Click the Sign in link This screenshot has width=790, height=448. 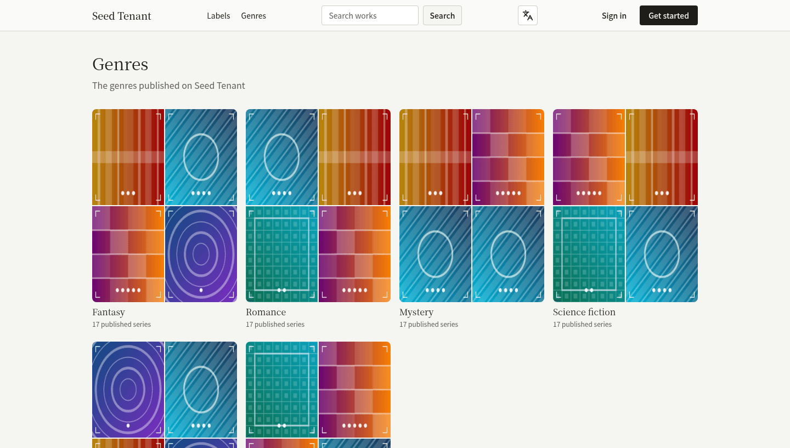pyautogui.click(x=614, y=16)
